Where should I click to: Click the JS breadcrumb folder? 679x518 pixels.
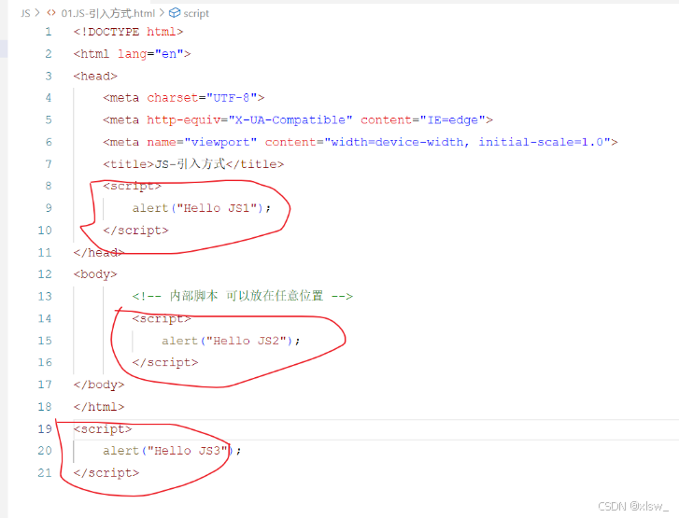click(x=25, y=13)
